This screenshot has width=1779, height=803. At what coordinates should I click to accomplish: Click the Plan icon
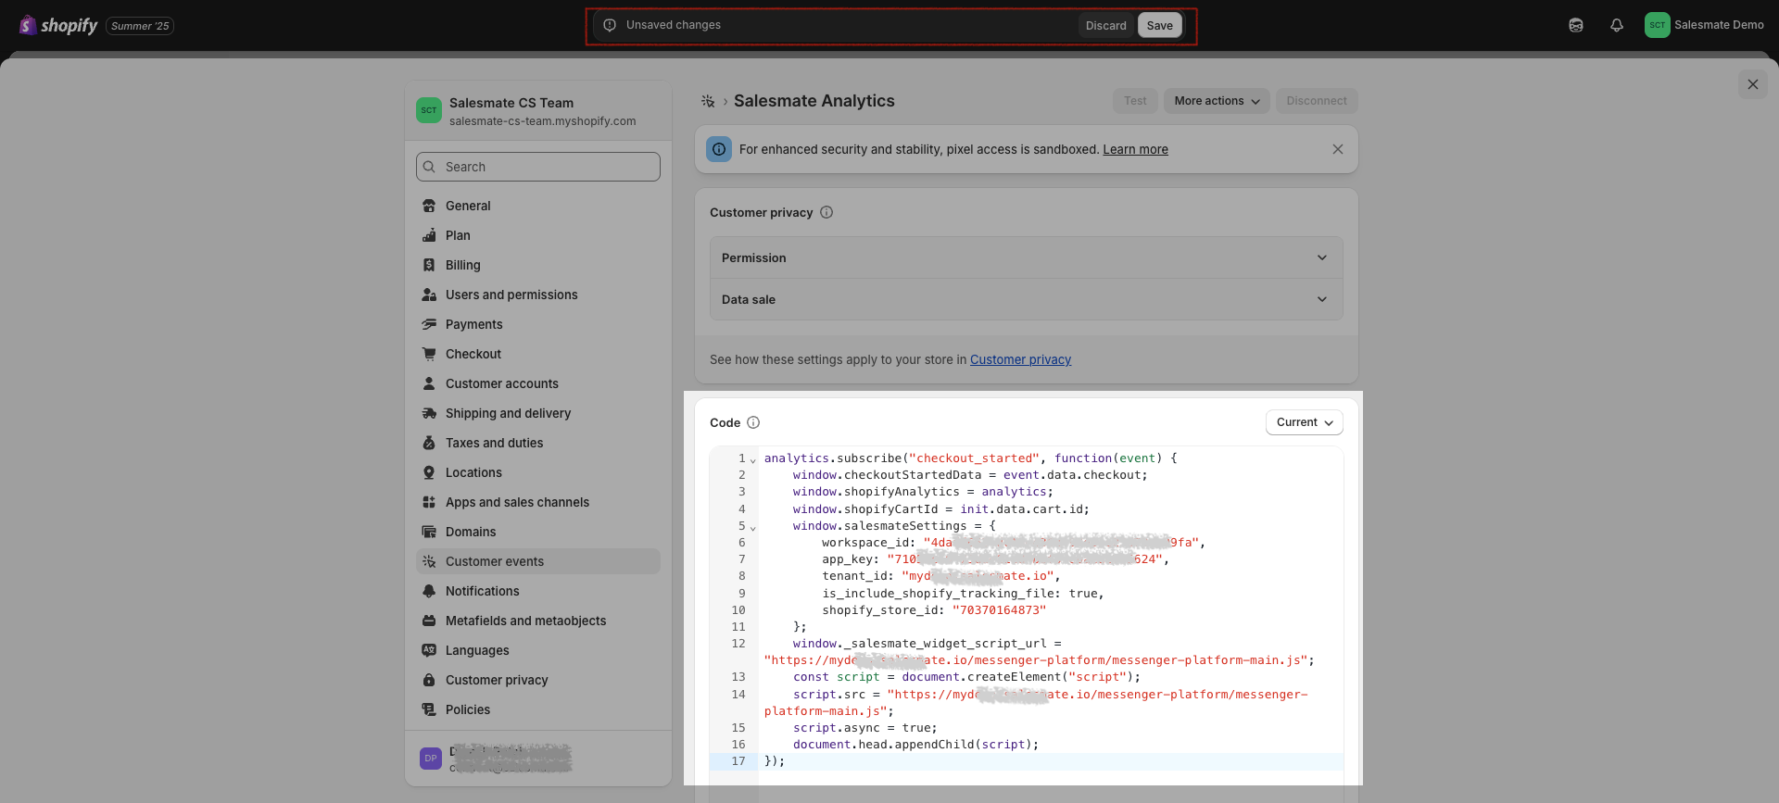(x=429, y=235)
